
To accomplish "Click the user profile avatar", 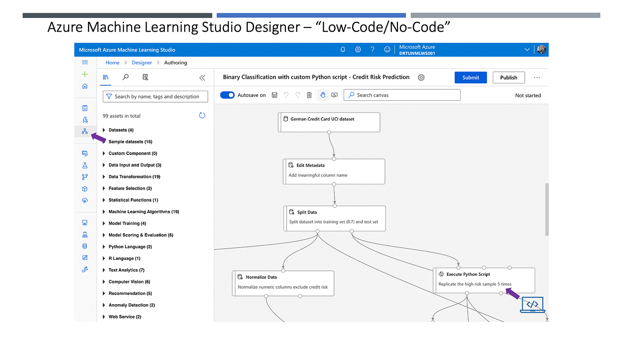I will click(542, 50).
